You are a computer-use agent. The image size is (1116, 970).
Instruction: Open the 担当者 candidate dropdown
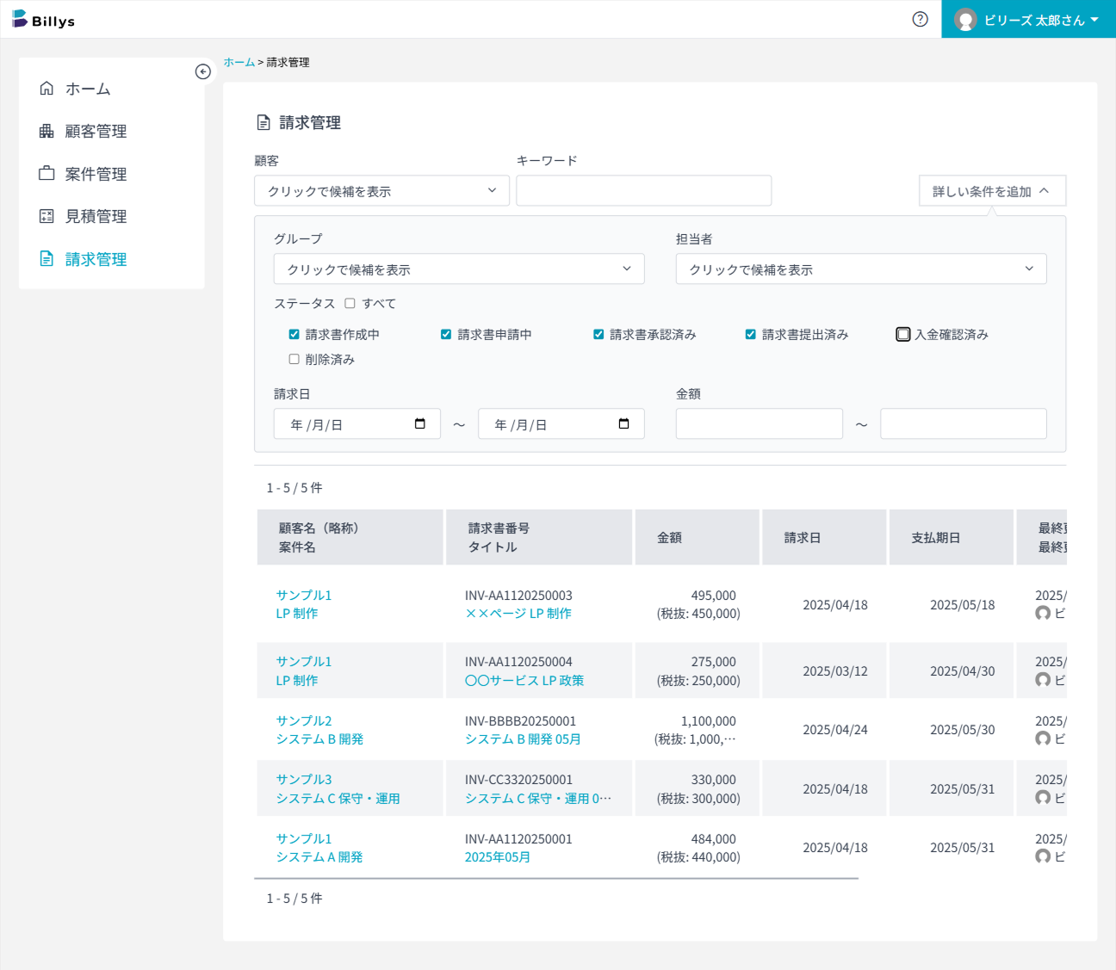861,269
